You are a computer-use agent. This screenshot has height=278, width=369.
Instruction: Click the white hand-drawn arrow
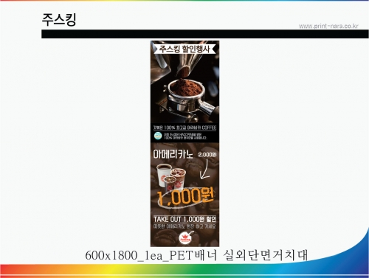tap(204, 169)
